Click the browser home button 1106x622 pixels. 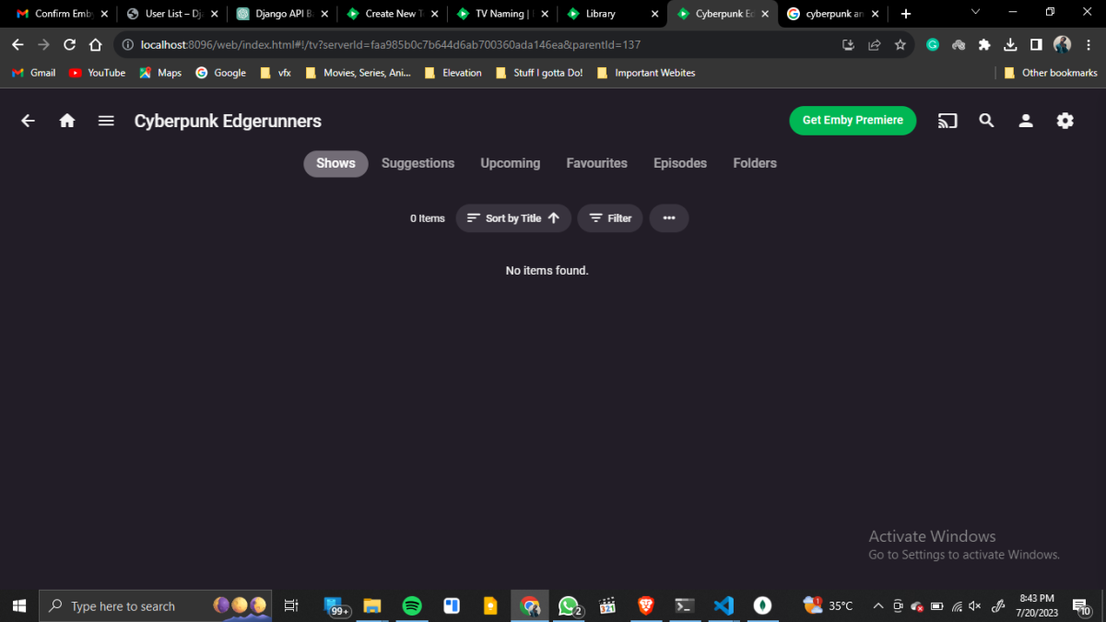96,44
